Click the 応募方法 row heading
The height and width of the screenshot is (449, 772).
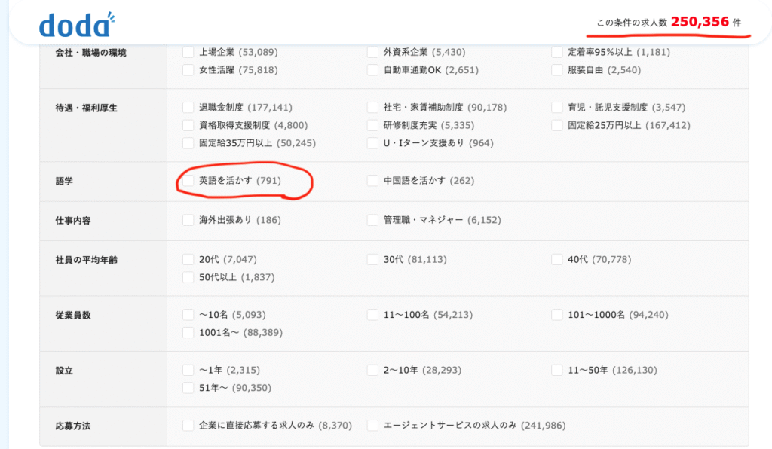[73, 426]
